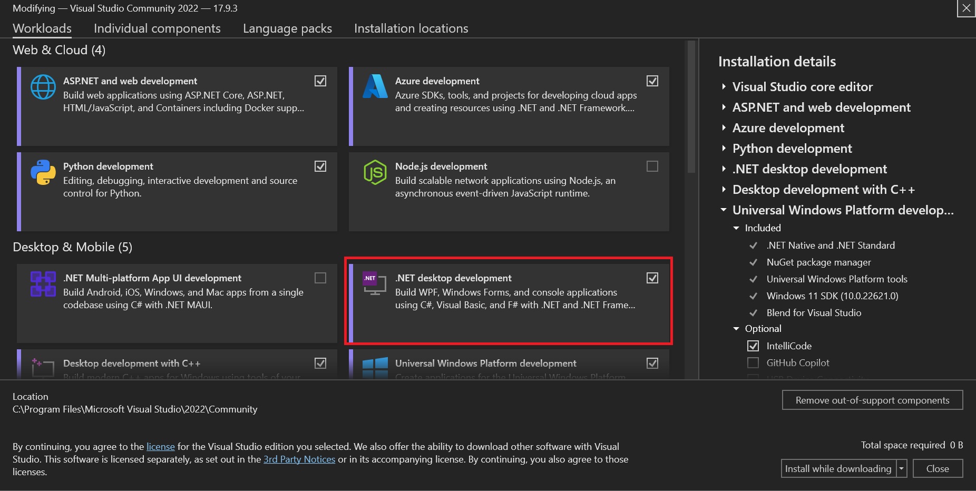976x491 pixels.
Task: Expand .NET desktop development details
Action: 724,169
